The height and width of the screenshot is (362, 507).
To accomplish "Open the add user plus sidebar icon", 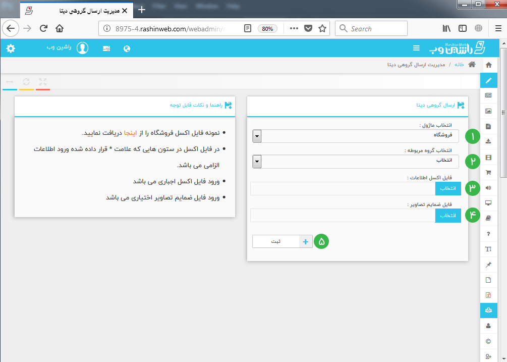I will point(488,356).
